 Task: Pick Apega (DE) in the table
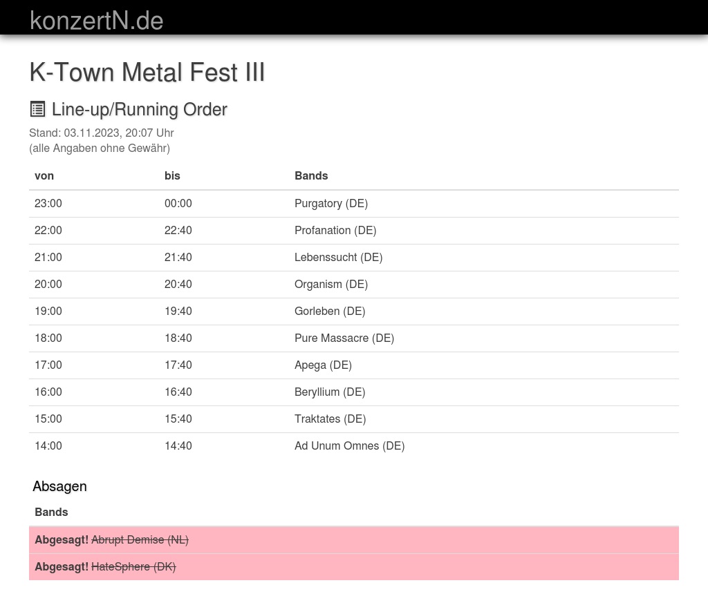[323, 365]
